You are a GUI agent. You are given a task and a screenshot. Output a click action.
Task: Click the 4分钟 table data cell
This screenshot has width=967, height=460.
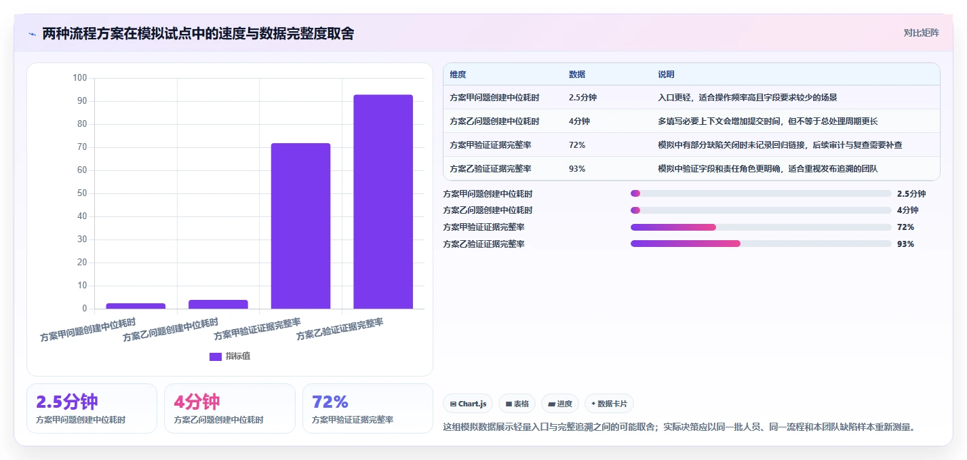579,121
